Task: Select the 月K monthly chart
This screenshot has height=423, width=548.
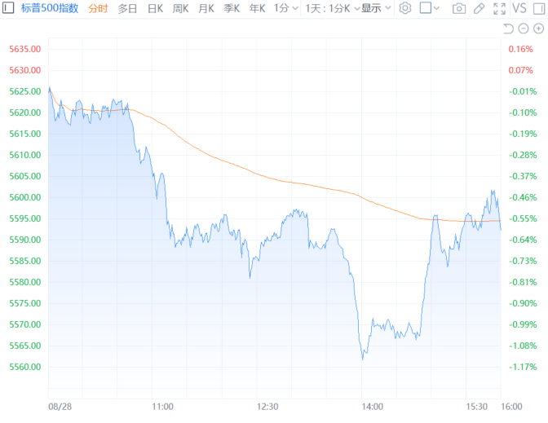Action: [206, 8]
